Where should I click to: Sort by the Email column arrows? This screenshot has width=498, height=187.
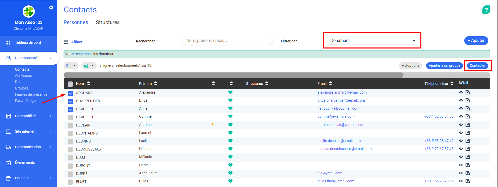tap(330, 84)
